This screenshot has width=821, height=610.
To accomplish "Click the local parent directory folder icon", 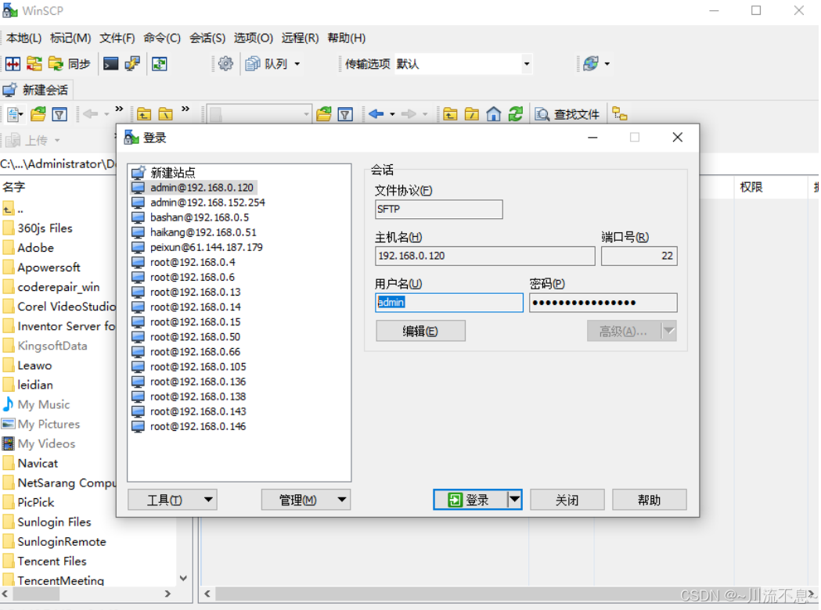I will [144, 114].
